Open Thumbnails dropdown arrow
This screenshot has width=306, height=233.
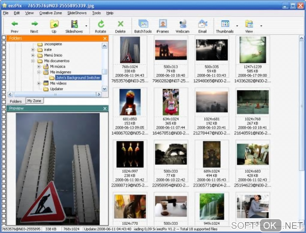tap(237, 26)
